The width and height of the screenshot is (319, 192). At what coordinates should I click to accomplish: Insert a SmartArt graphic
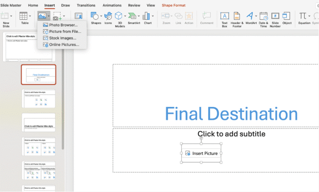coord(134,18)
